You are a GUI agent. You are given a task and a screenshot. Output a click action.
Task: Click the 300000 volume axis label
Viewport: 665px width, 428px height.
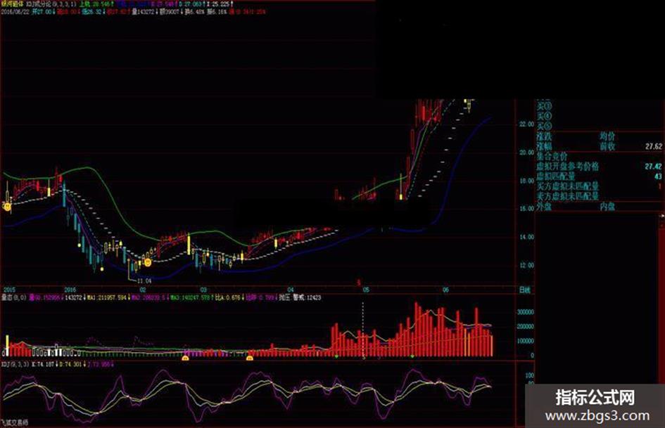(526, 312)
